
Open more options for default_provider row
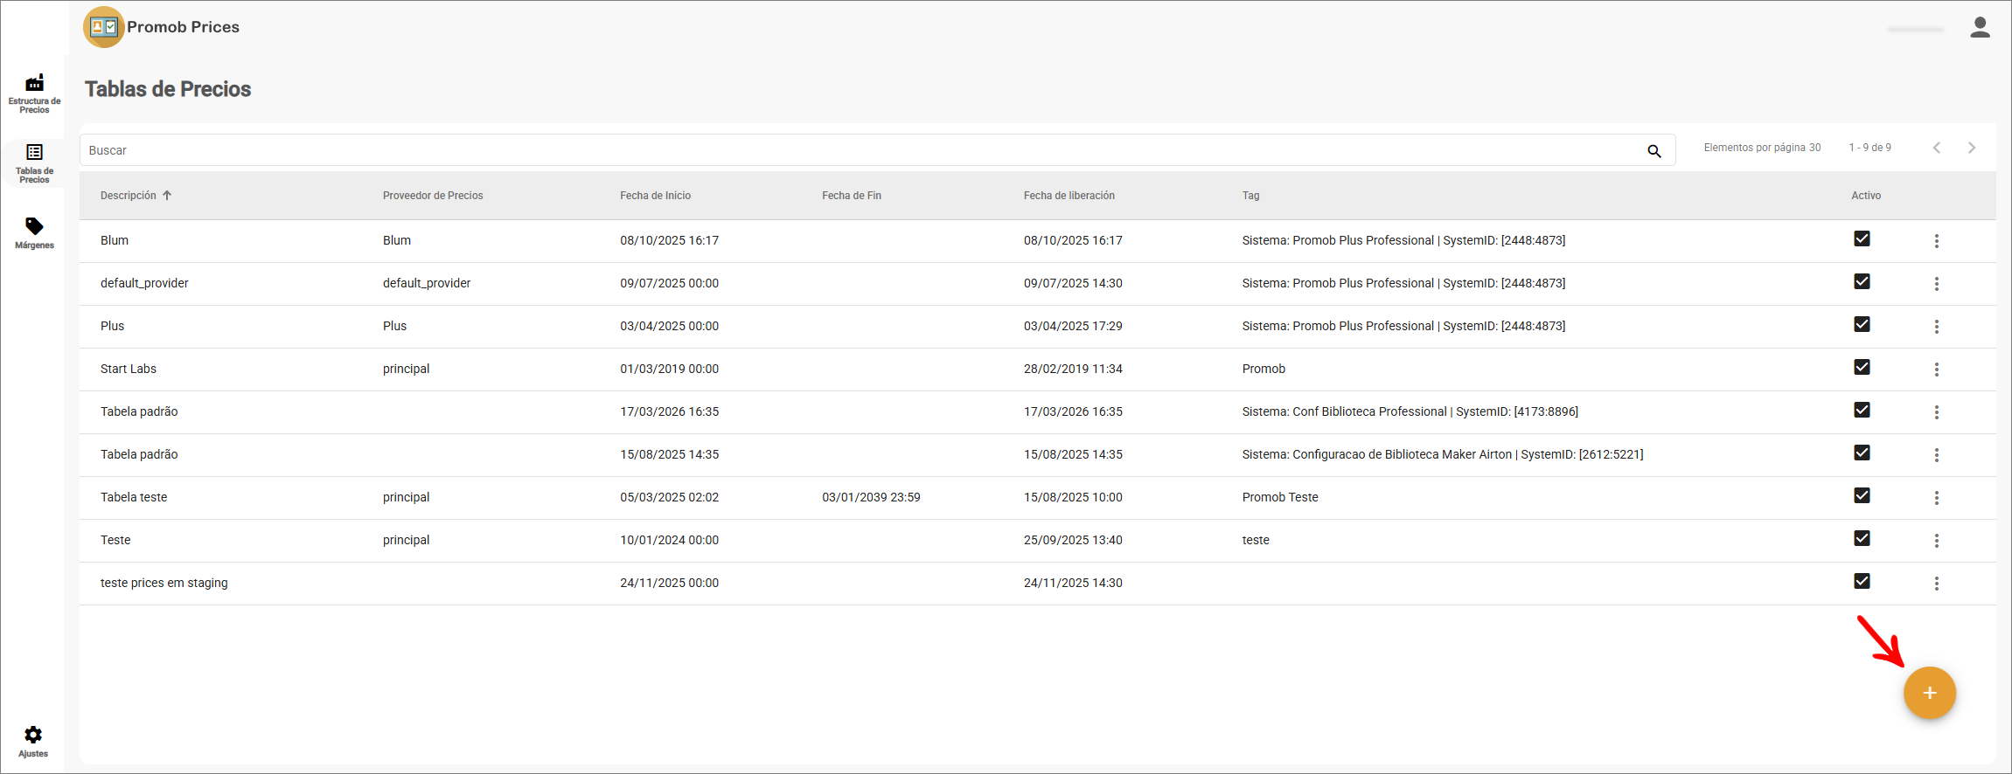(1936, 284)
